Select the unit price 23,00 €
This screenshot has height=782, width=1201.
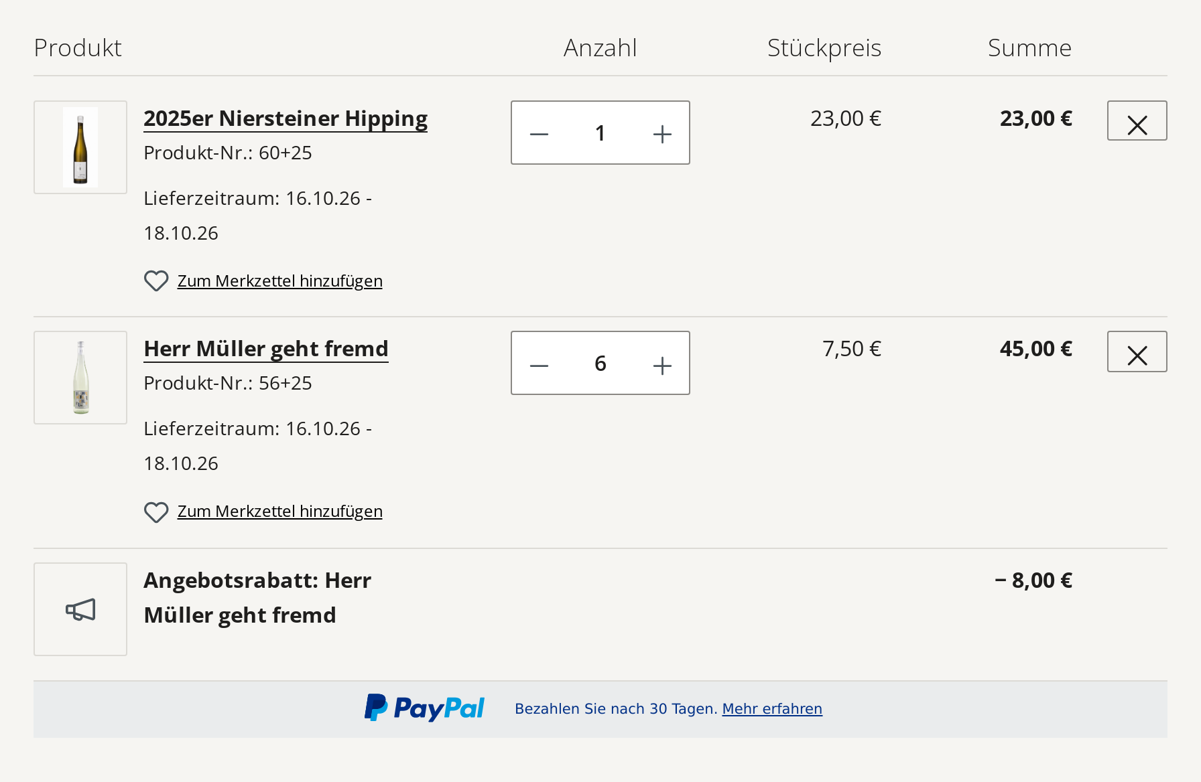coord(846,119)
